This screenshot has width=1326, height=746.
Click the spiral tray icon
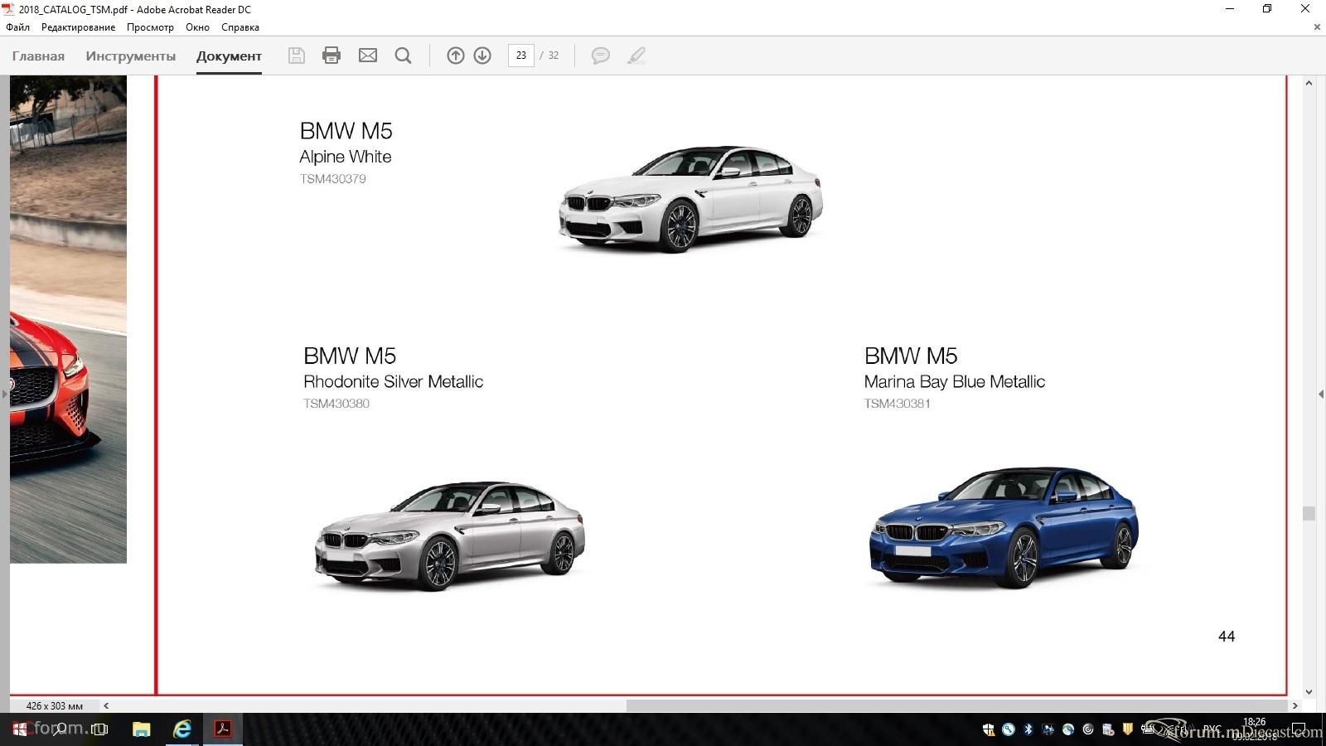coord(1088,729)
